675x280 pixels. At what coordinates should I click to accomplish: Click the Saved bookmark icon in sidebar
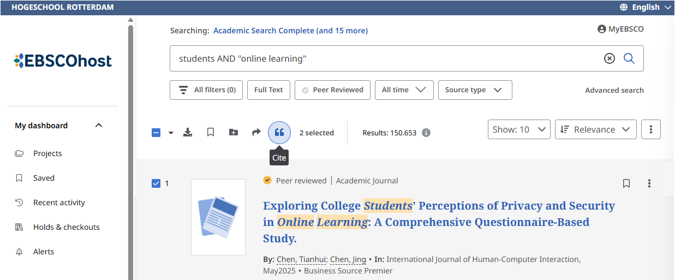tap(19, 178)
